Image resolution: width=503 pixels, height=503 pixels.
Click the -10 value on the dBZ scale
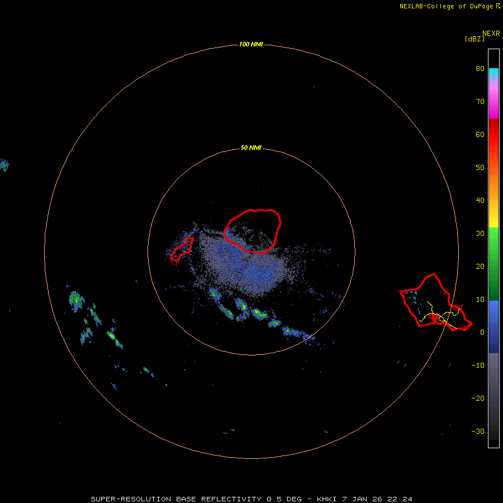point(478,365)
